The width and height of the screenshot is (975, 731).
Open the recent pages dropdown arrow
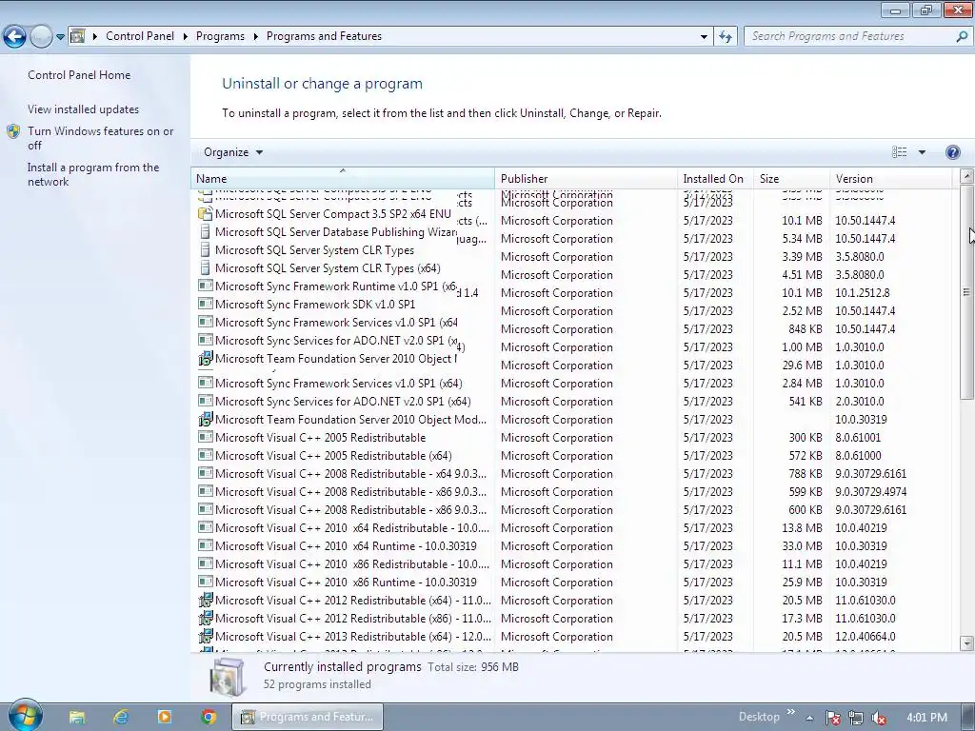point(60,37)
